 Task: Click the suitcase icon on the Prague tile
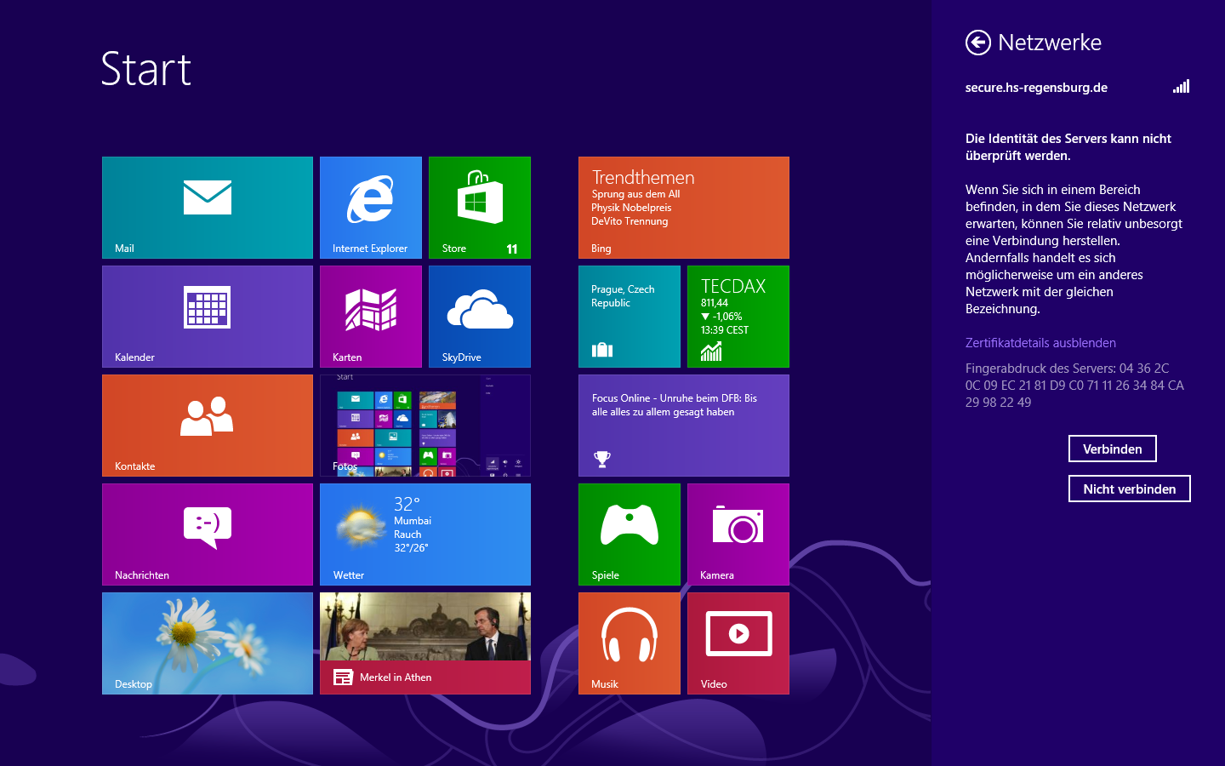[x=602, y=350]
